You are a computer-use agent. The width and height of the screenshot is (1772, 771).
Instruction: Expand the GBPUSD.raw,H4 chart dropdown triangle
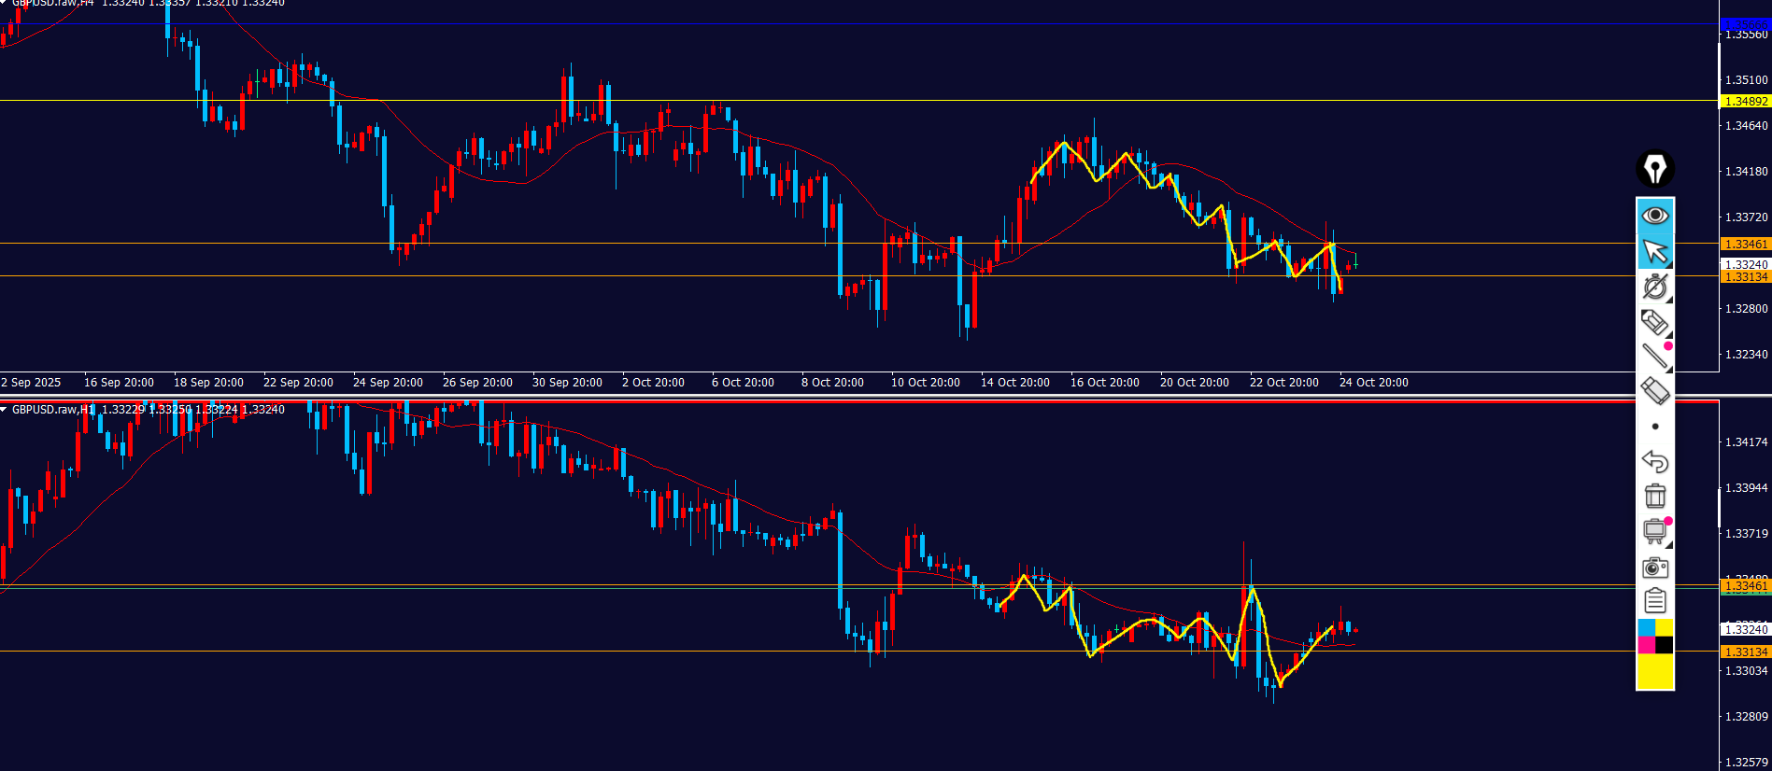[x=5, y=3]
